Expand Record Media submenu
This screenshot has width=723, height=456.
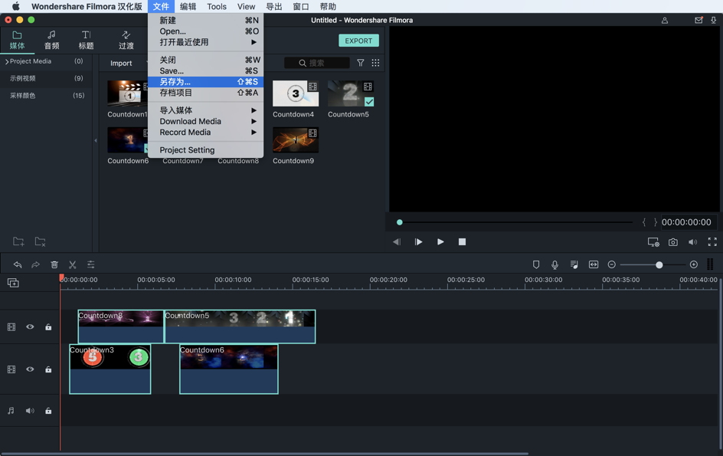click(x=206, y=133)
